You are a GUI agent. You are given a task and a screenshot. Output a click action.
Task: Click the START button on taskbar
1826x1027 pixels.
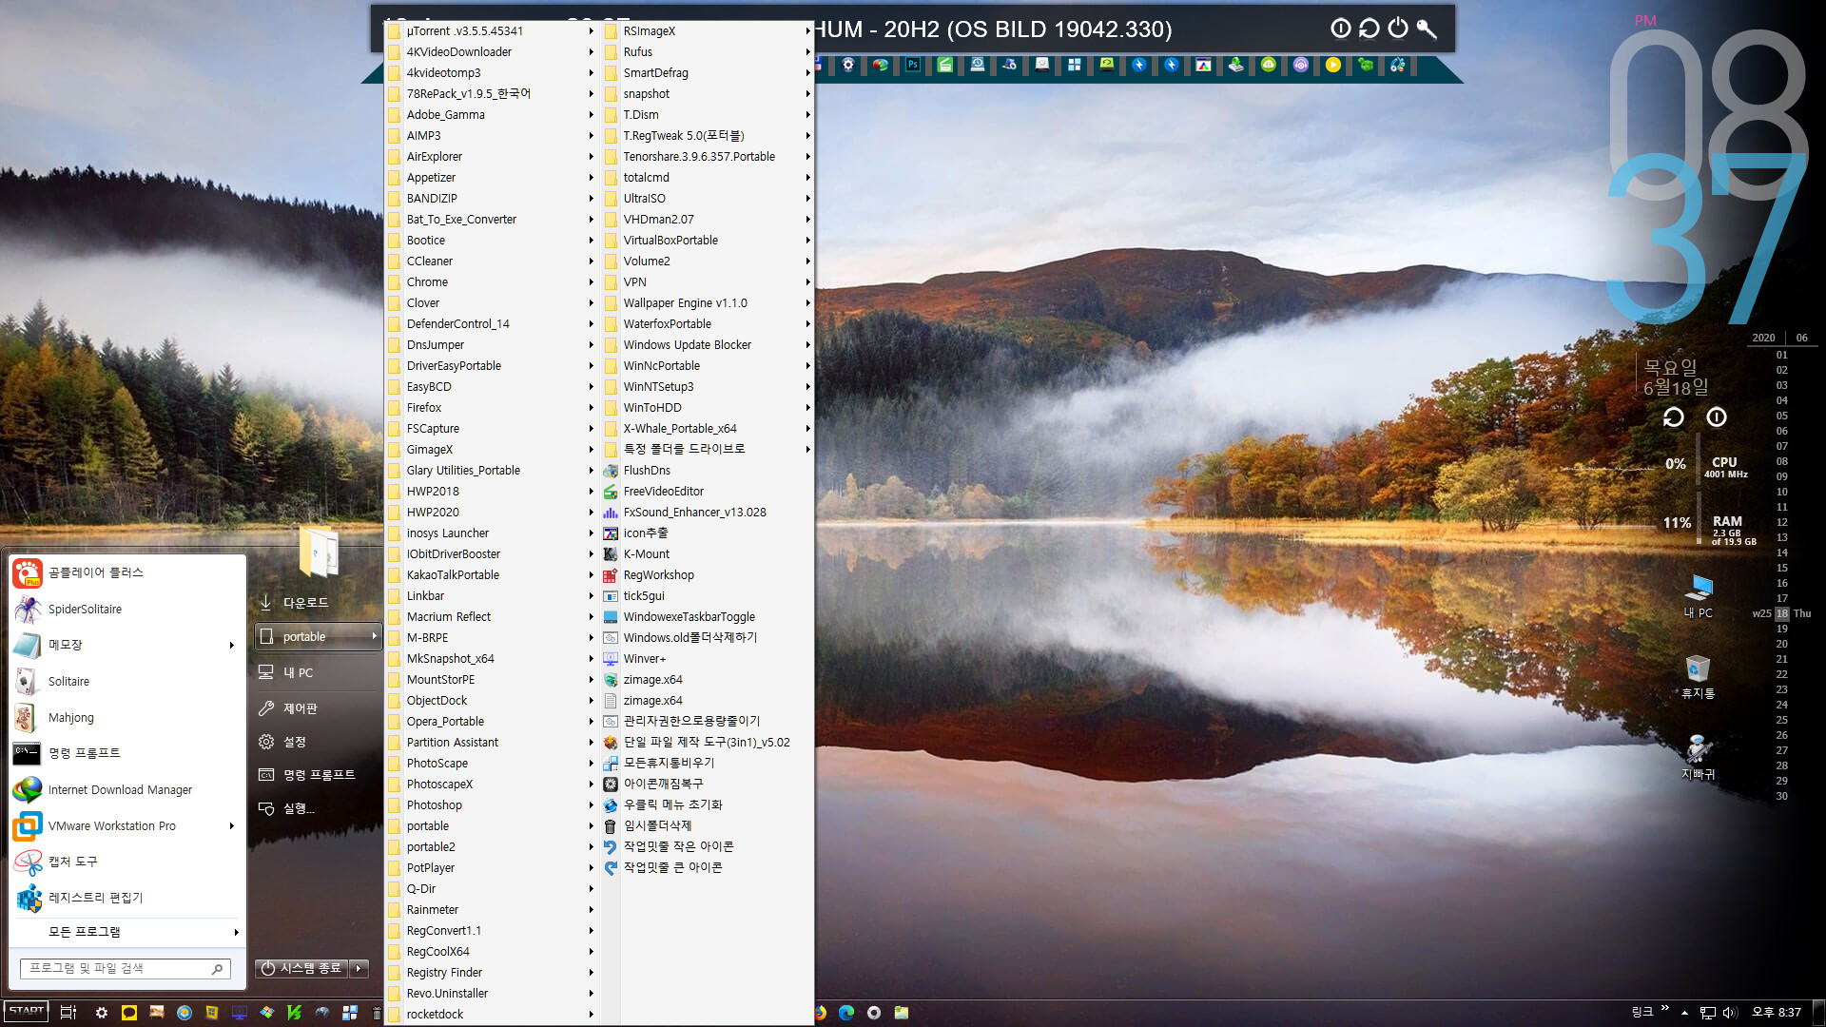pyautogui.click(x=26, y=1012)
